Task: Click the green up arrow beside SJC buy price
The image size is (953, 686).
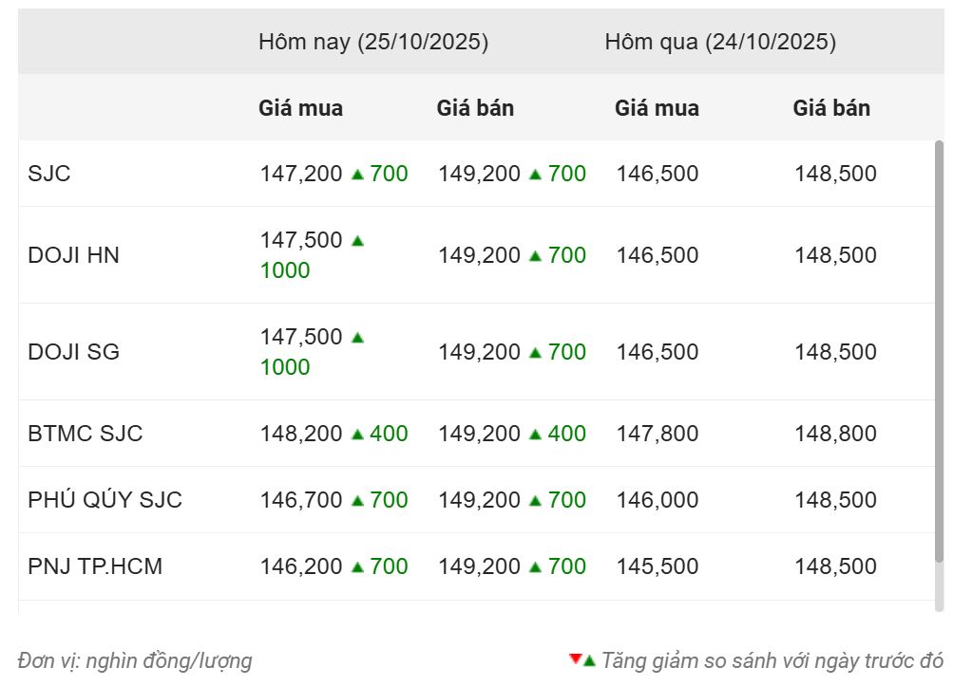Action: click(357, 175)
